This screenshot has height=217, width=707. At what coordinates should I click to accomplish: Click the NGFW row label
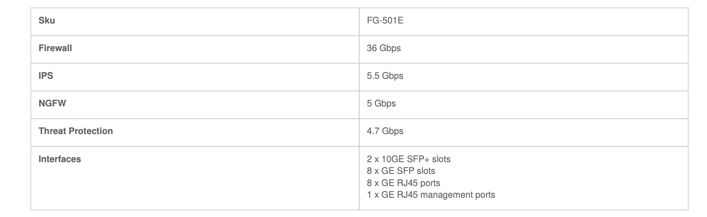[52, 103]
